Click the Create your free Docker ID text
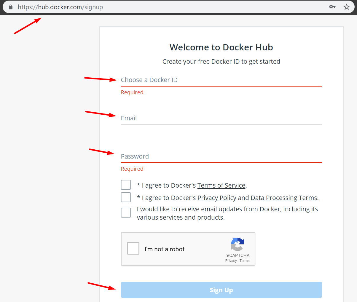The height and width of the screenshot is (302, 357). point(221,62)
